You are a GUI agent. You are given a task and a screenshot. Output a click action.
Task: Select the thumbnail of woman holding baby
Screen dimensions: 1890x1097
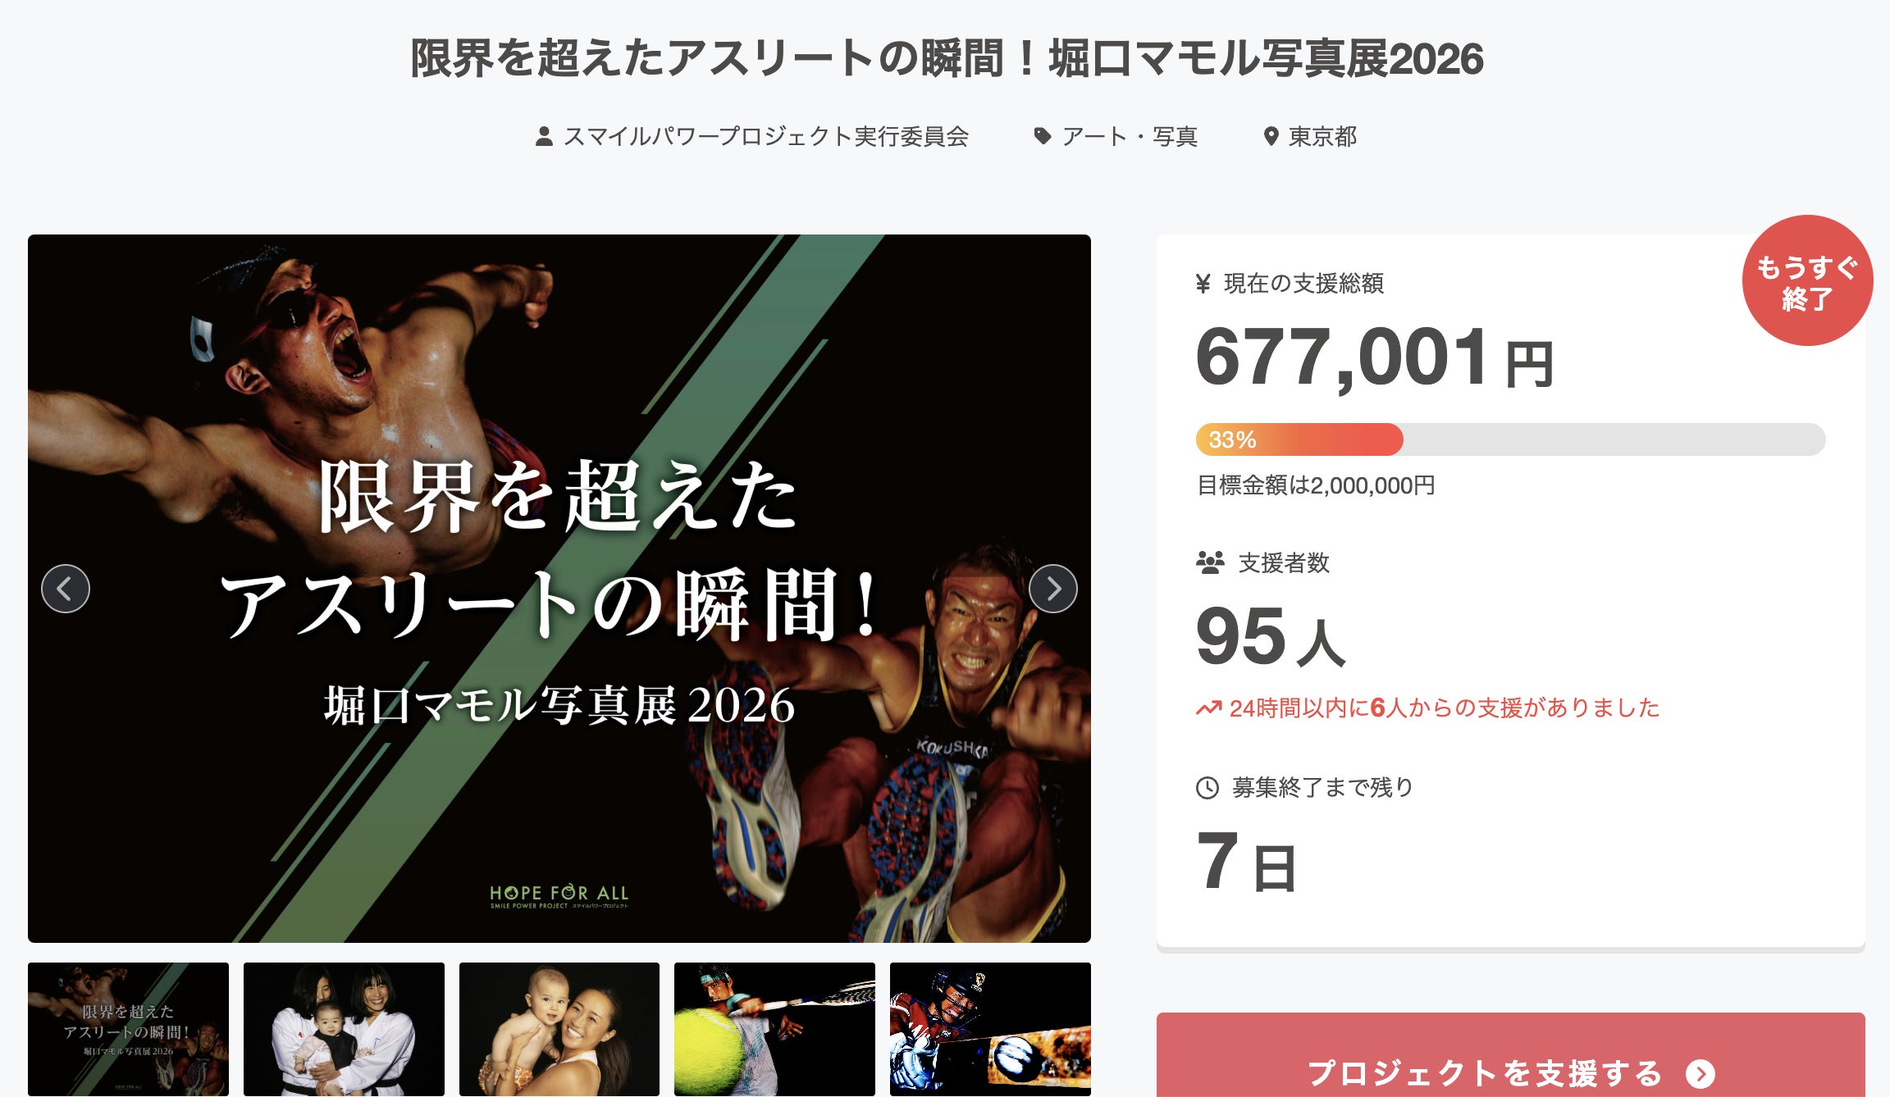[559, 1029]
